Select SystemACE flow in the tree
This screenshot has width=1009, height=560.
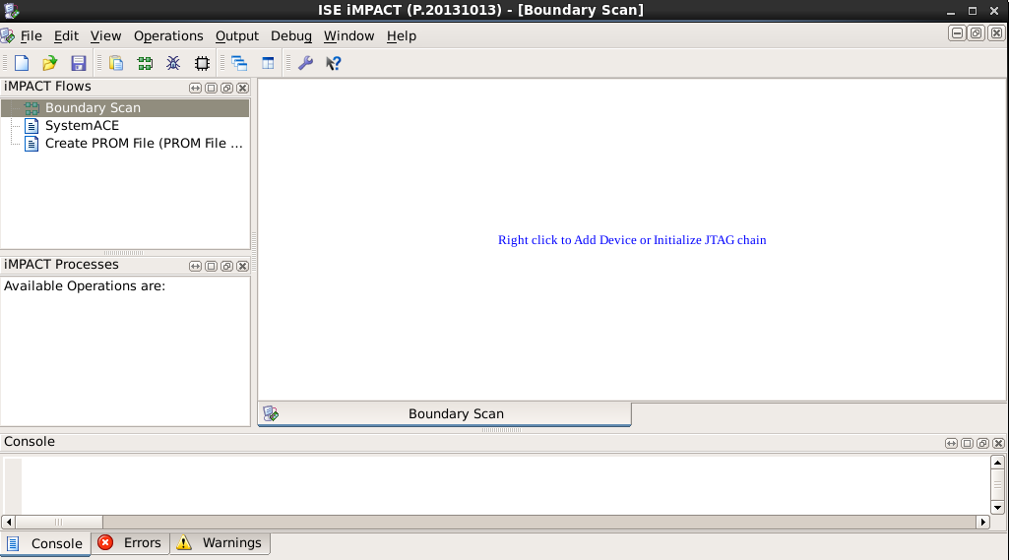click(82, 126)
